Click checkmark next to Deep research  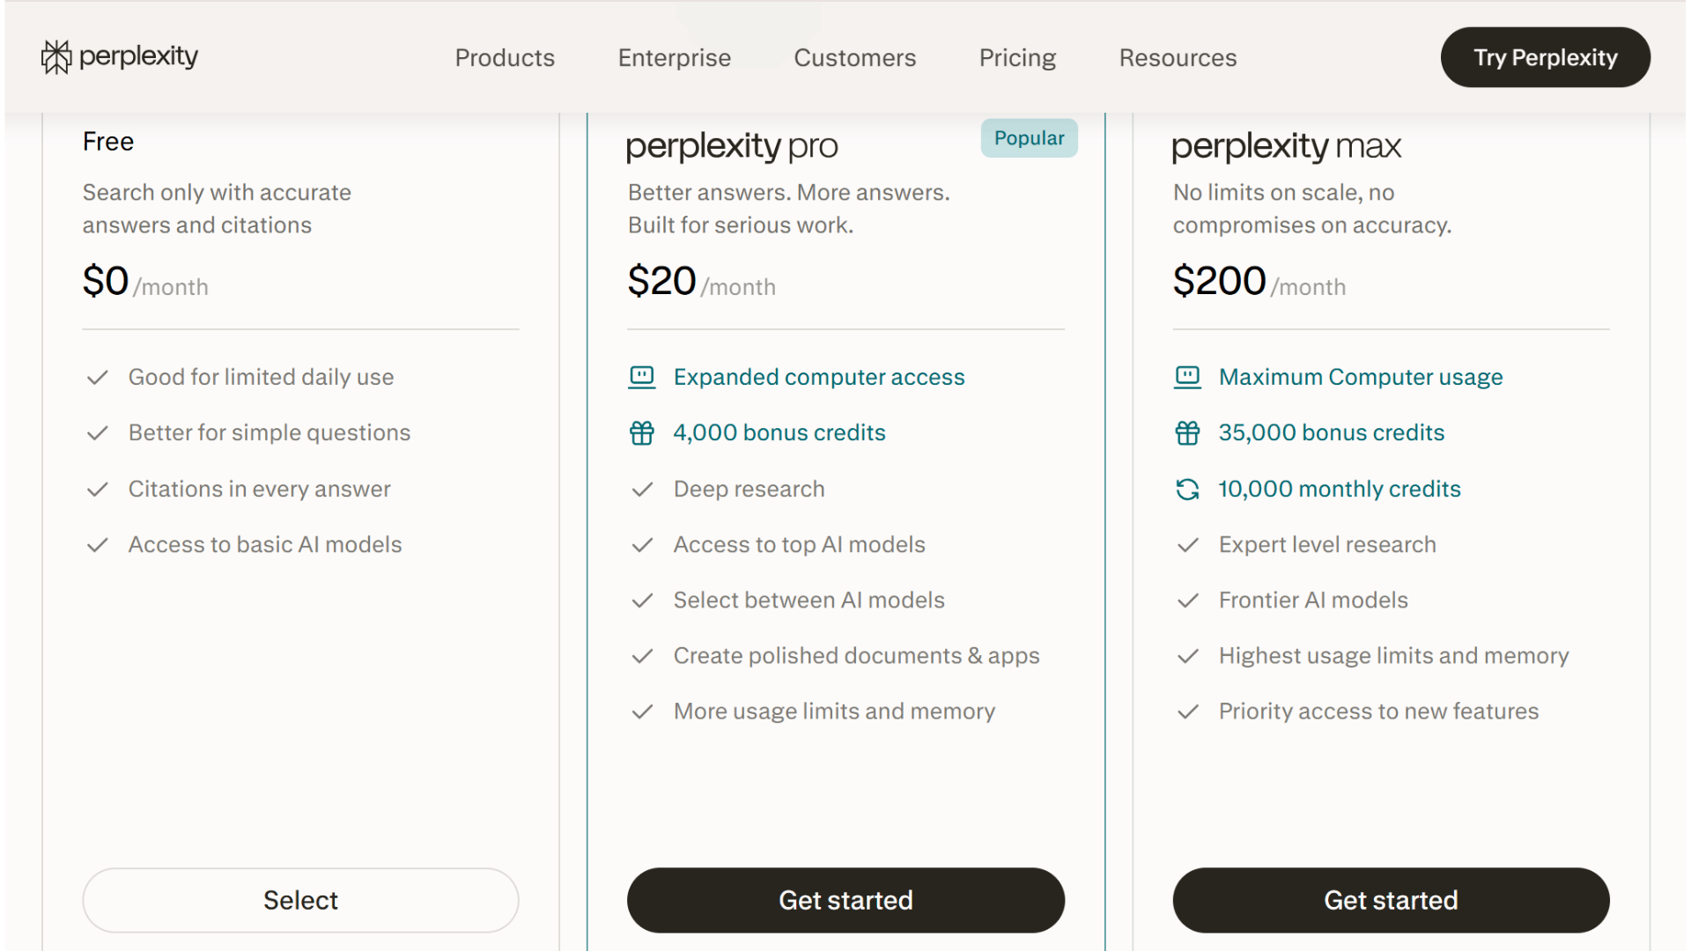tap(642, 490)
